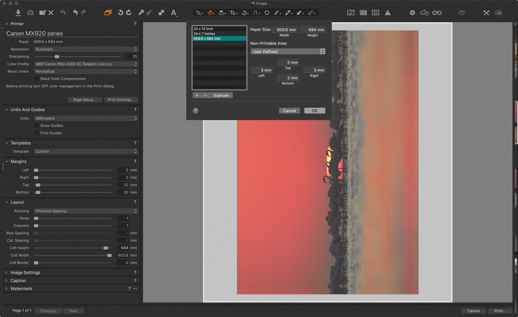Click the Duplicate paper size button

point(221,95)
